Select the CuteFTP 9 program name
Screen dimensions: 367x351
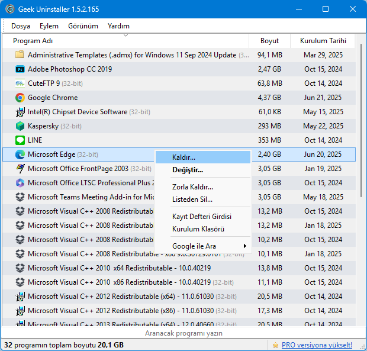[44, 83]
